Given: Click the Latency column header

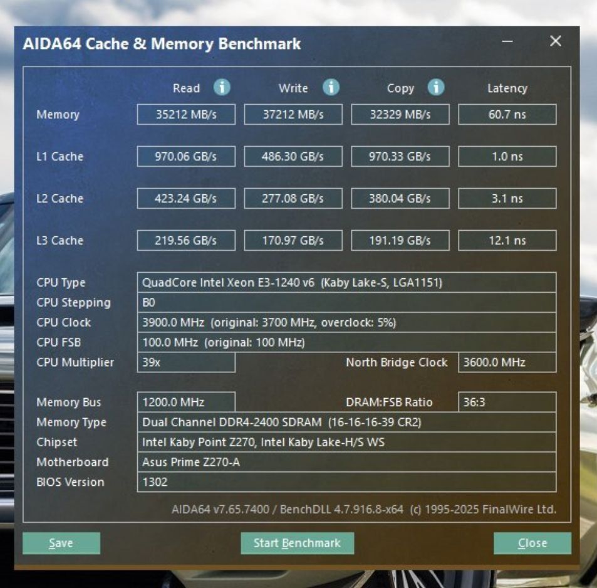Looking at the screenshot, I should click(507, 88).
